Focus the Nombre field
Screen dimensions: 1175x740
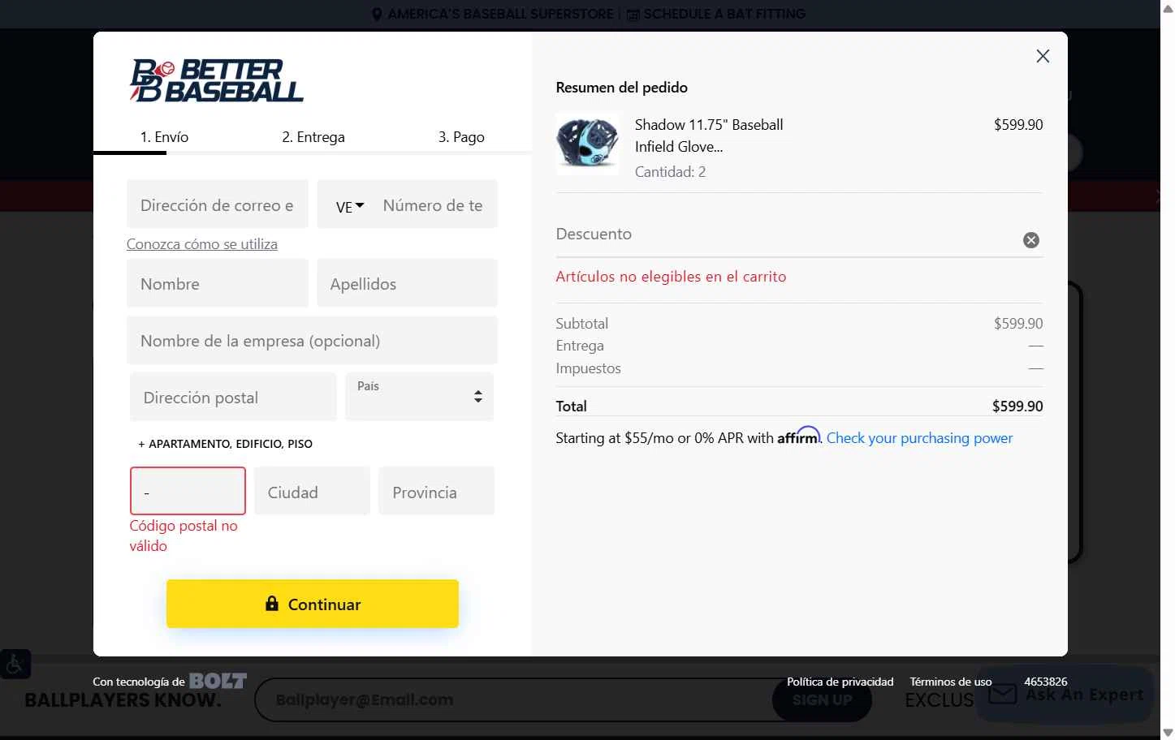[218, 283]
